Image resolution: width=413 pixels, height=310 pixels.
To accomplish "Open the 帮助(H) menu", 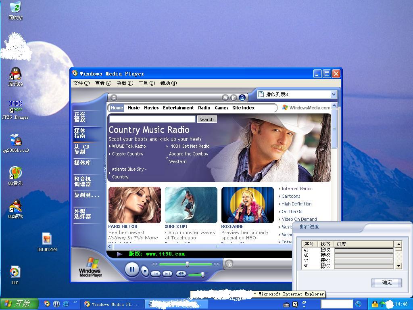I will 169,83.
